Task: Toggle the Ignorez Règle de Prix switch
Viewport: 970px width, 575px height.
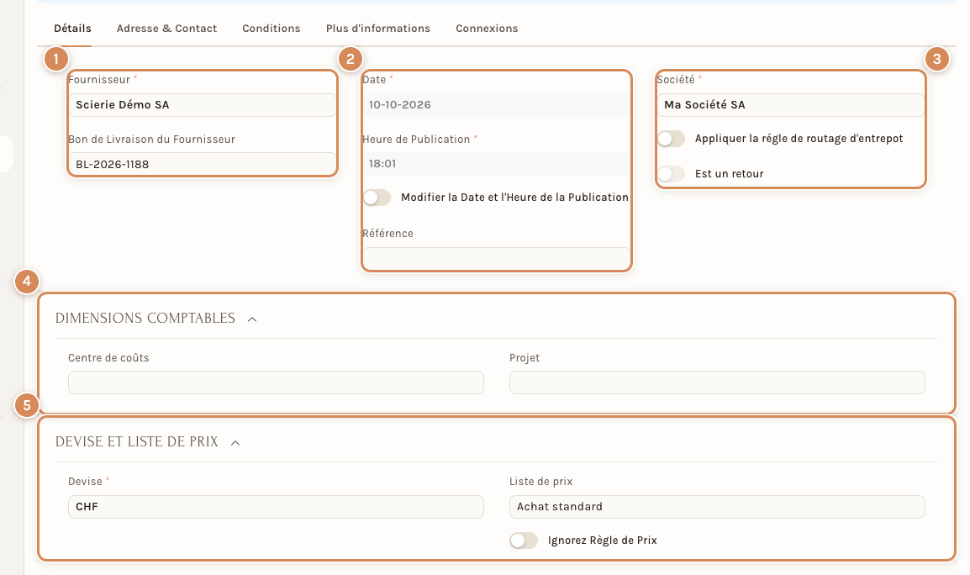Action: [524, 541]
